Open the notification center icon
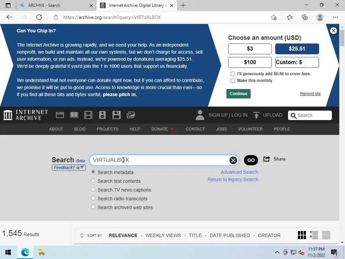The image size is (345, 259). coord(334,253)
